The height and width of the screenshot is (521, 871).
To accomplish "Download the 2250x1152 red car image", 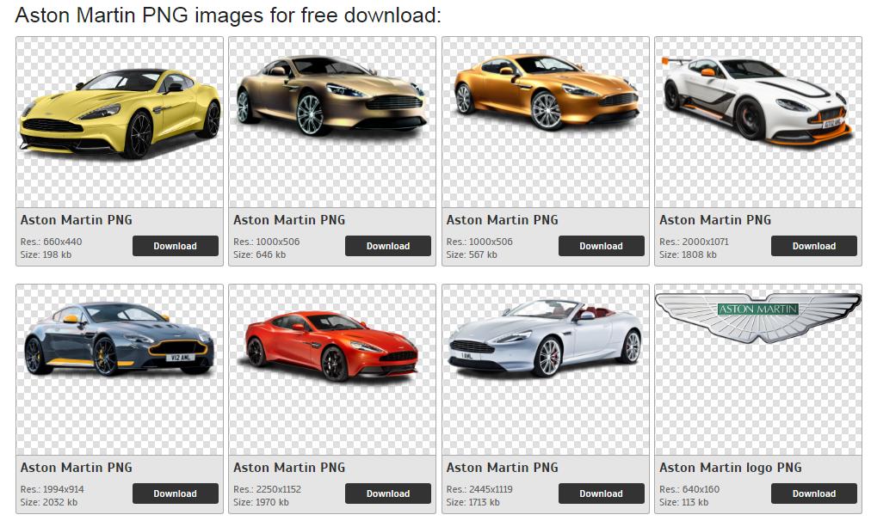I will [x=387, y=493].
